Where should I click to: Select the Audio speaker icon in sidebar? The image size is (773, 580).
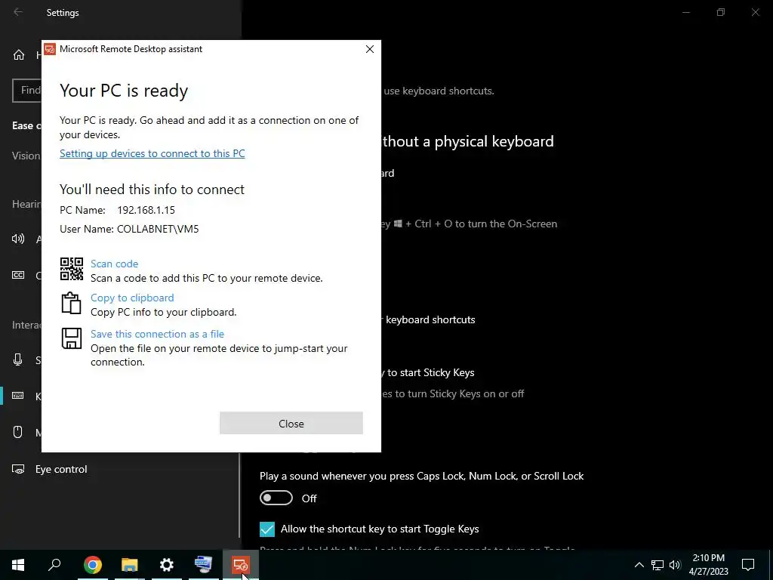(18, 239)
